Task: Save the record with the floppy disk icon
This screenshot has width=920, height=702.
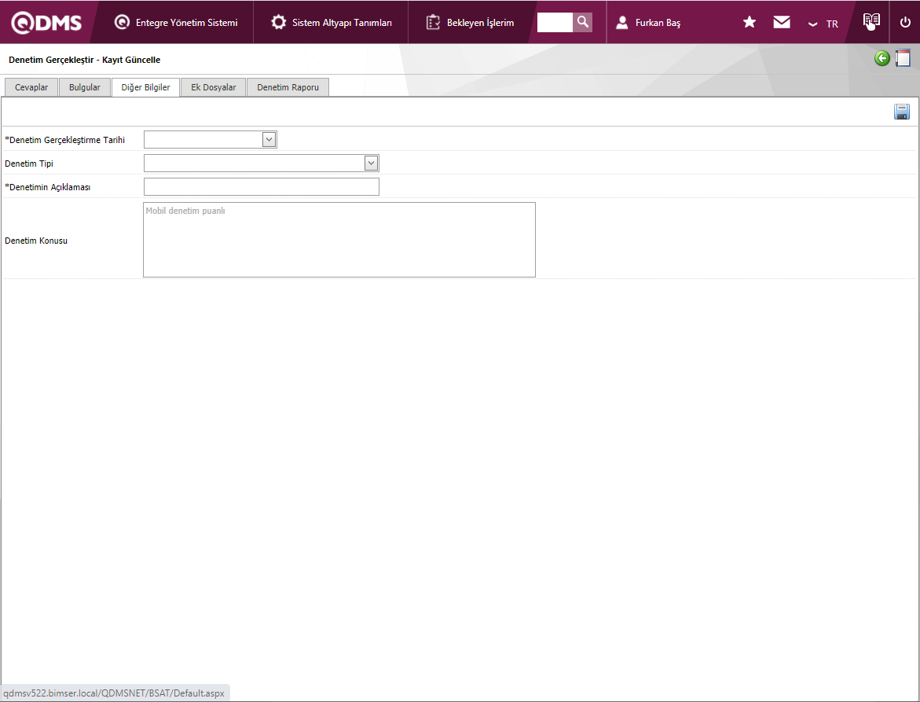Action: [x=902, y=112]
